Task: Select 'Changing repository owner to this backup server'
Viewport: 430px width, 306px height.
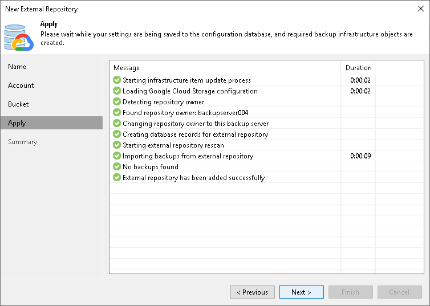Action: pyautogui.click(x=196, y=124)
